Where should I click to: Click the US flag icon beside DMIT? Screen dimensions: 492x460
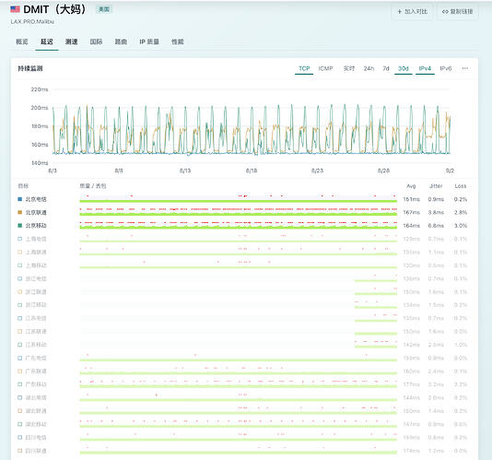15,9
